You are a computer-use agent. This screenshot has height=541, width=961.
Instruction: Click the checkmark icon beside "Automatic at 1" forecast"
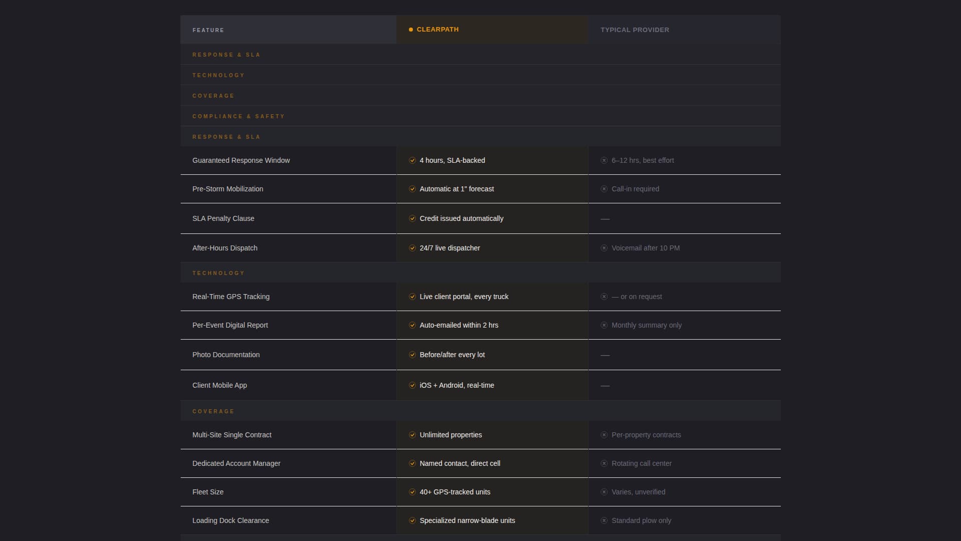pos(412,189)
